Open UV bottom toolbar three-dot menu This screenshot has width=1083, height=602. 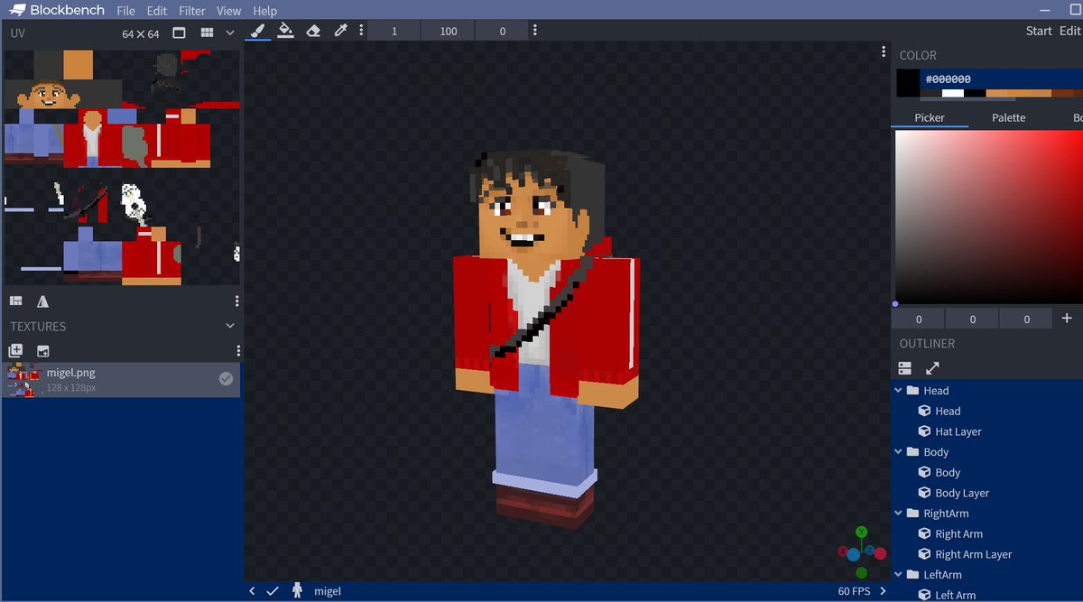point(236,301)
